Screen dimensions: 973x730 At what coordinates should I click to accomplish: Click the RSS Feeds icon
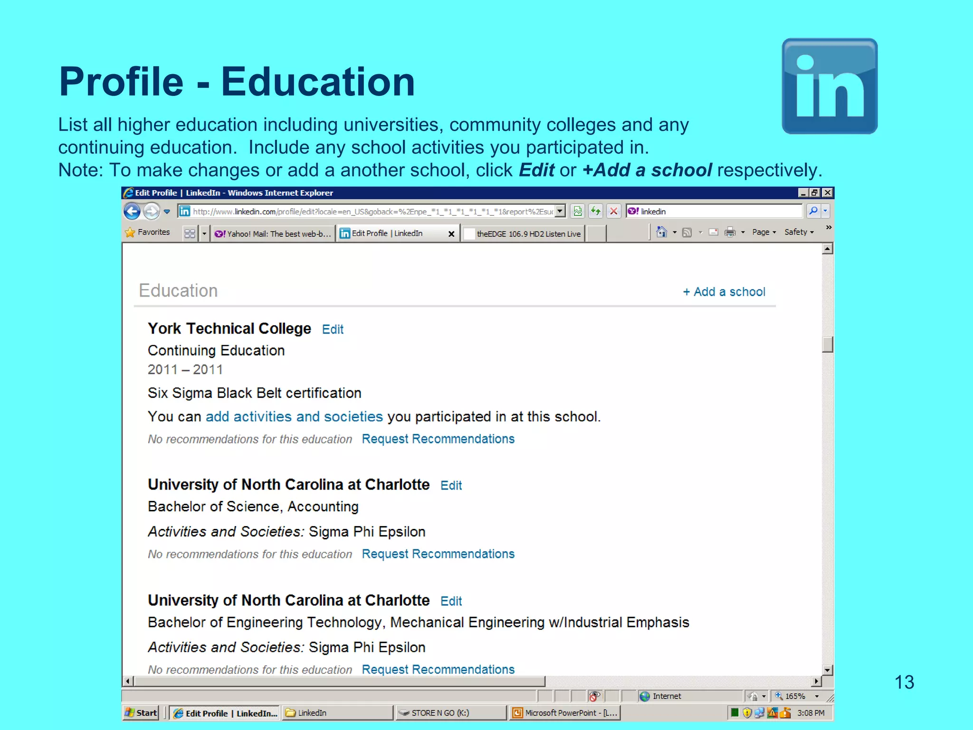(687, 232)
